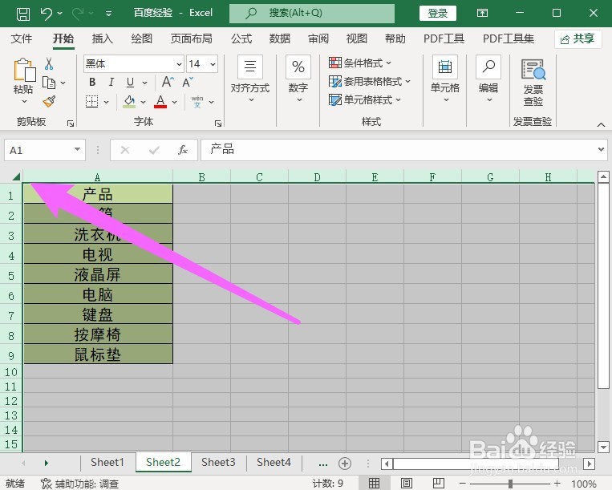Switch to the 数据 tab
This screenshot has height=490, width=612.
coord(280,38)
